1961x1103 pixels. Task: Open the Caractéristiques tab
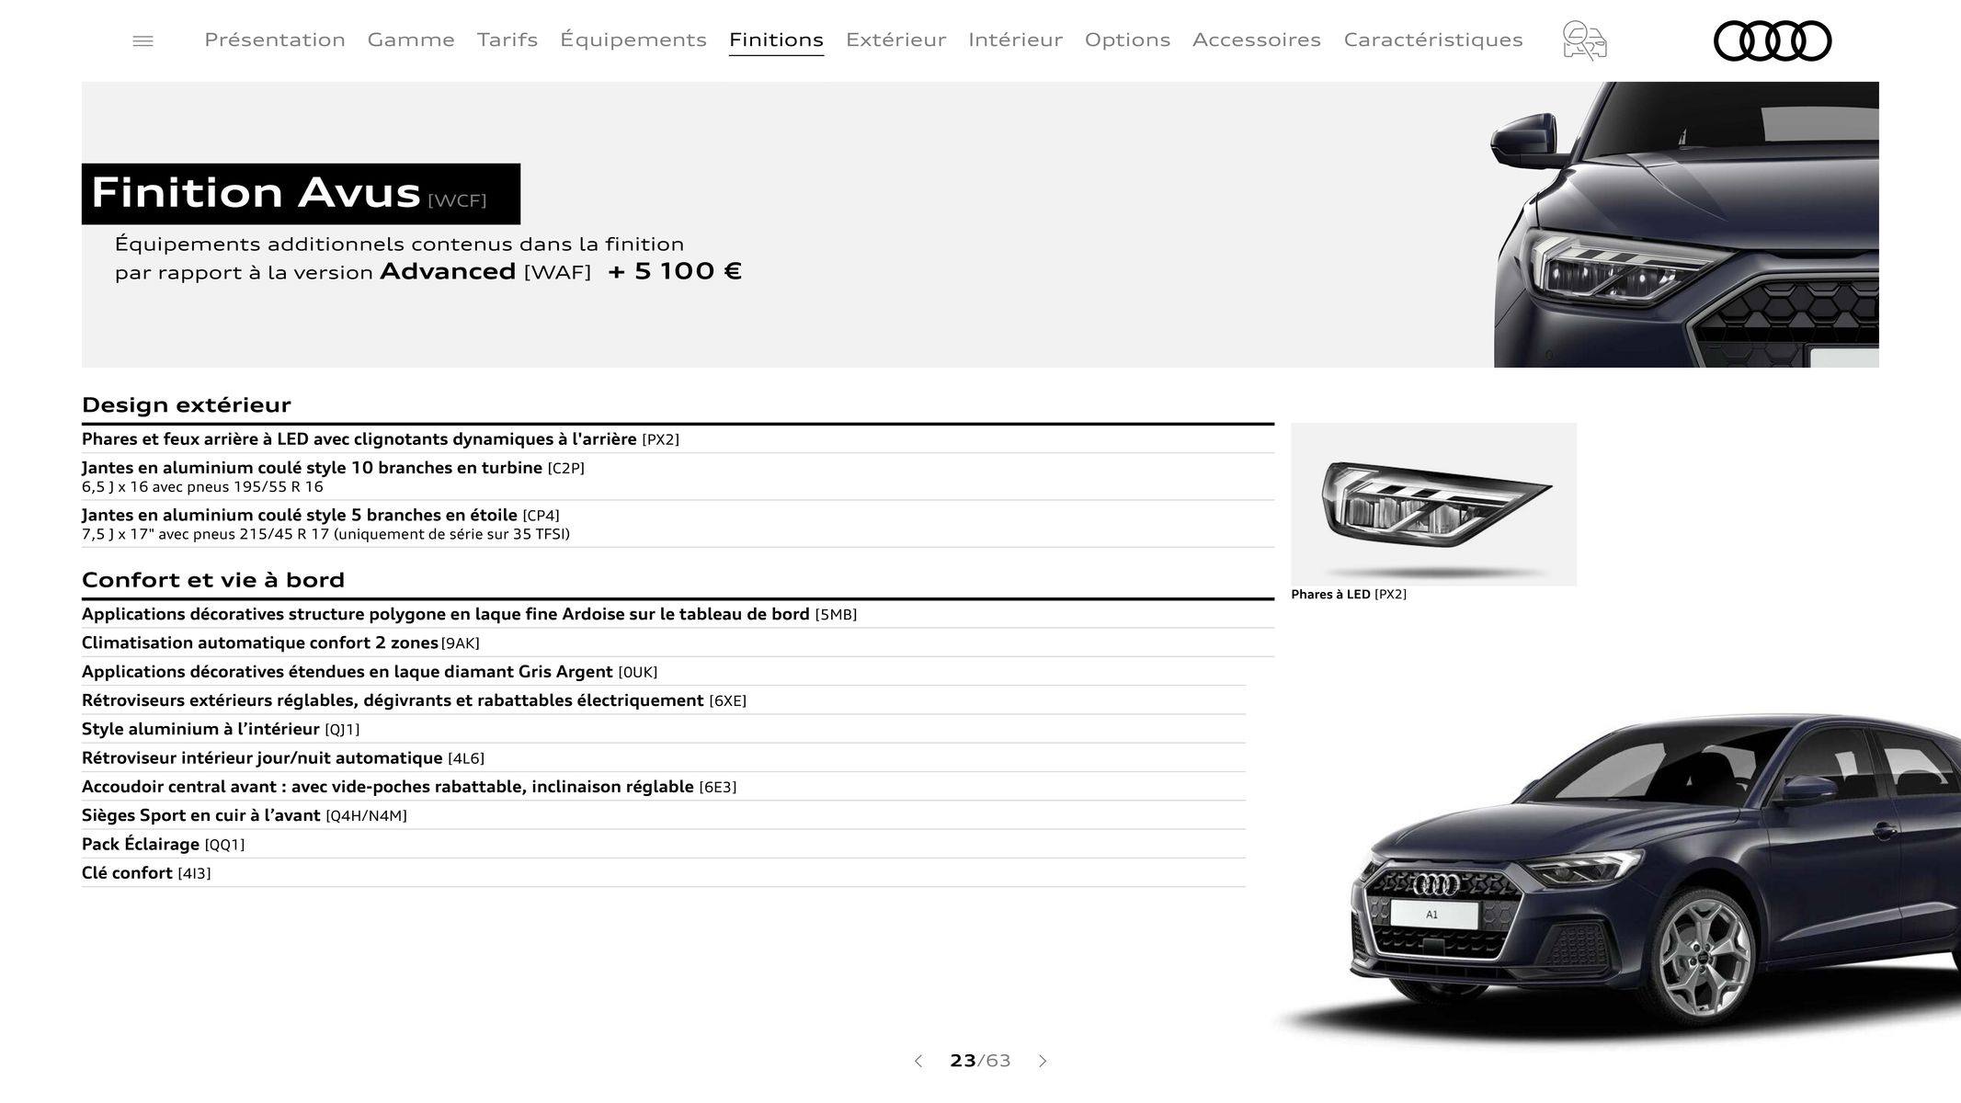(1433, 40)
